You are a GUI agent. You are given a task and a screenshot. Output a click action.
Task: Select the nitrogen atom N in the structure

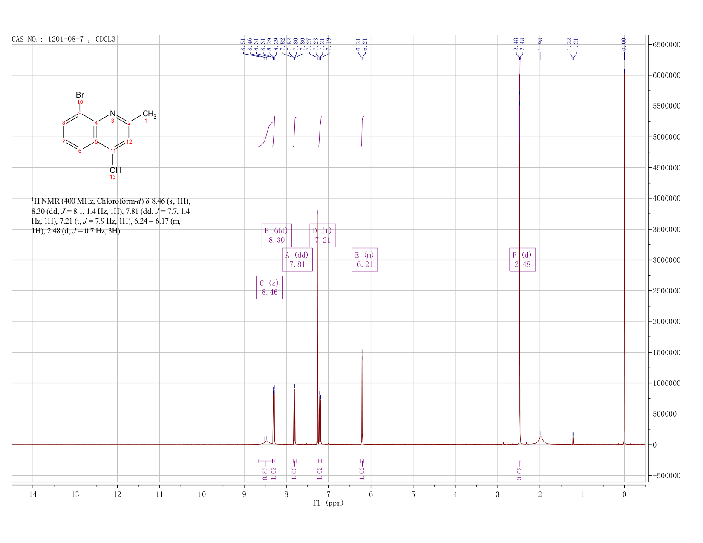(112, 114)
